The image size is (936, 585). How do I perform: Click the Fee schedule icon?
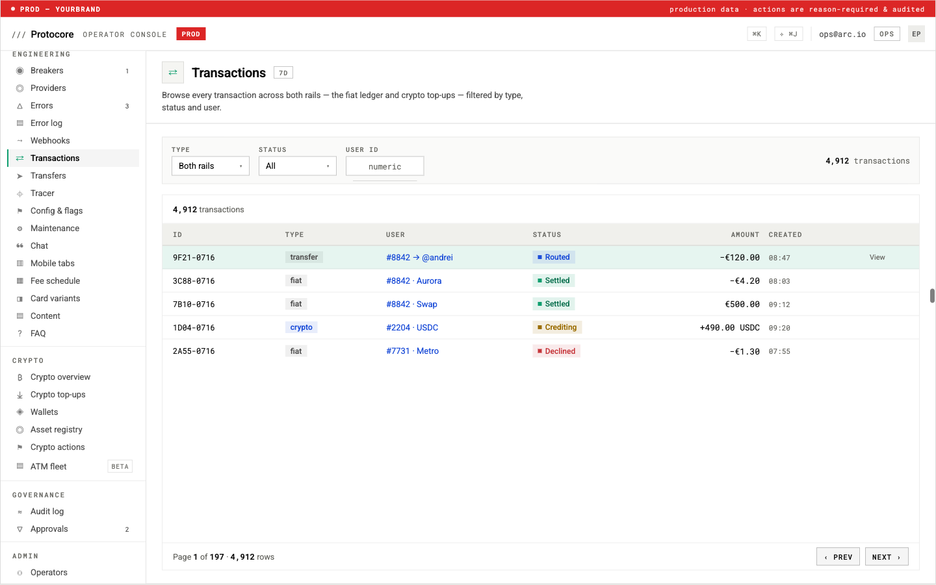tap(19, 281)
